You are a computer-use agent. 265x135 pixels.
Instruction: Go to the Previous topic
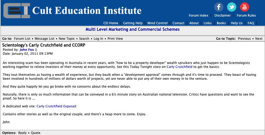(x=244, y=39)
